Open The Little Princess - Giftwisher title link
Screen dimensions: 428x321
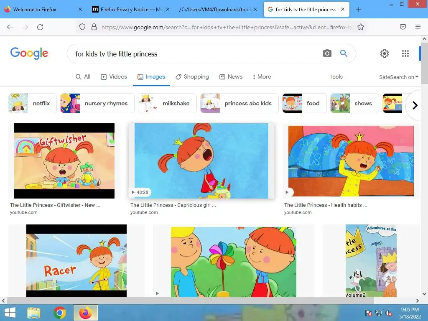coord(55,205)
